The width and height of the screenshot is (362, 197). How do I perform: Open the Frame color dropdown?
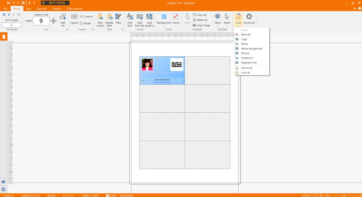(x=176, y=26)
